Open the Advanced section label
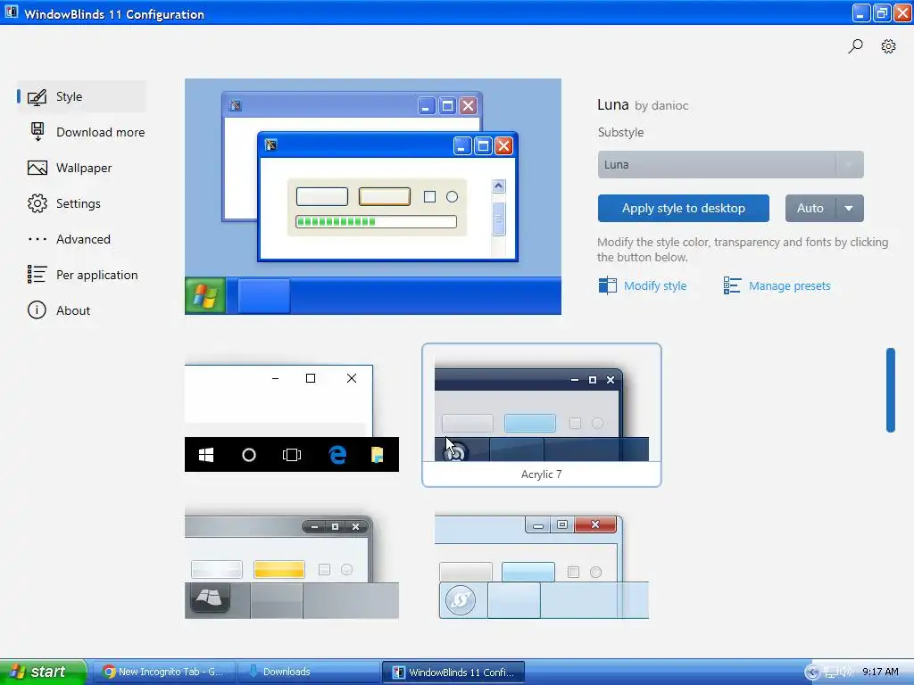Image resolution: width=914 pixels, height=685 pixels. (x=83, y=239)
